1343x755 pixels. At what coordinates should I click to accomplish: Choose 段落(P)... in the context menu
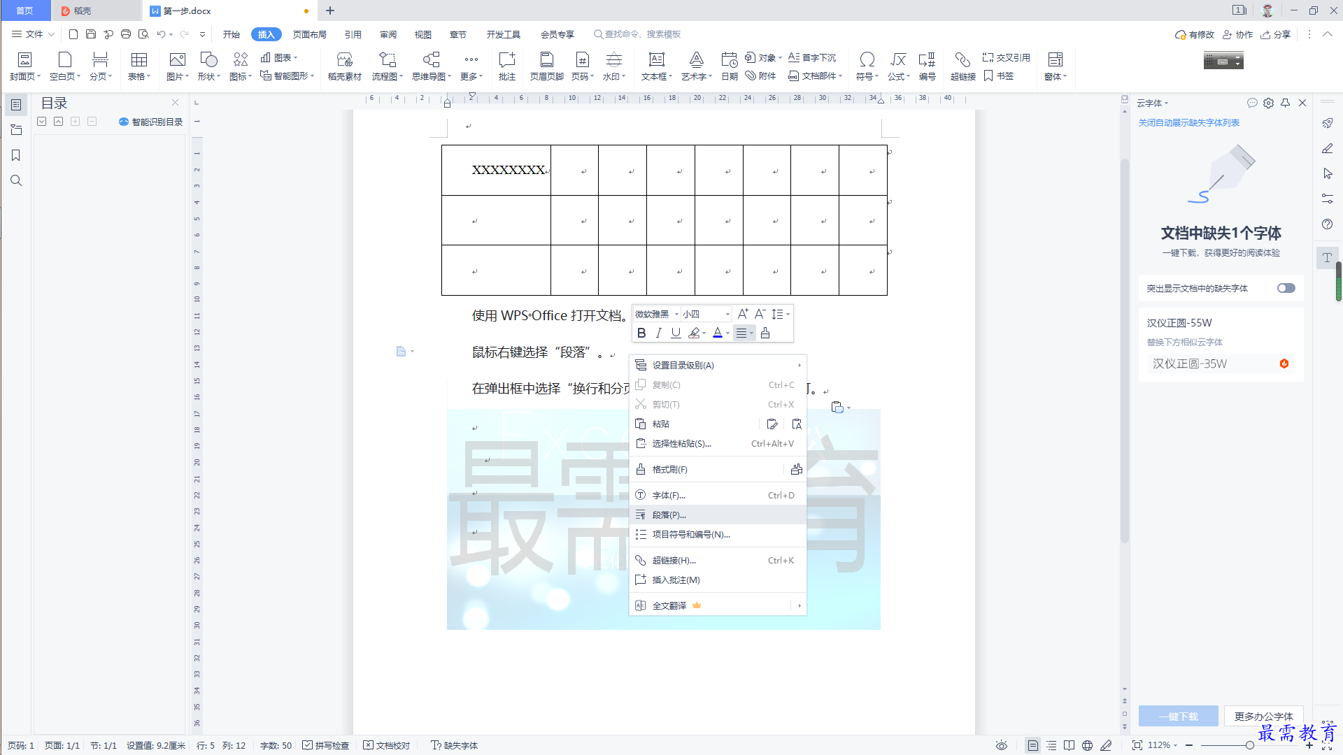click(718, 515)
